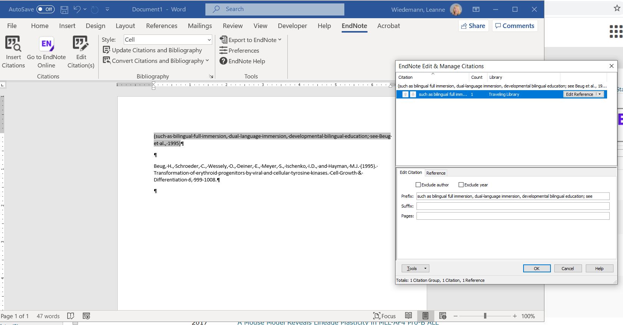Open EndNote Preferences
623x325 pixels.
[240, 50]
